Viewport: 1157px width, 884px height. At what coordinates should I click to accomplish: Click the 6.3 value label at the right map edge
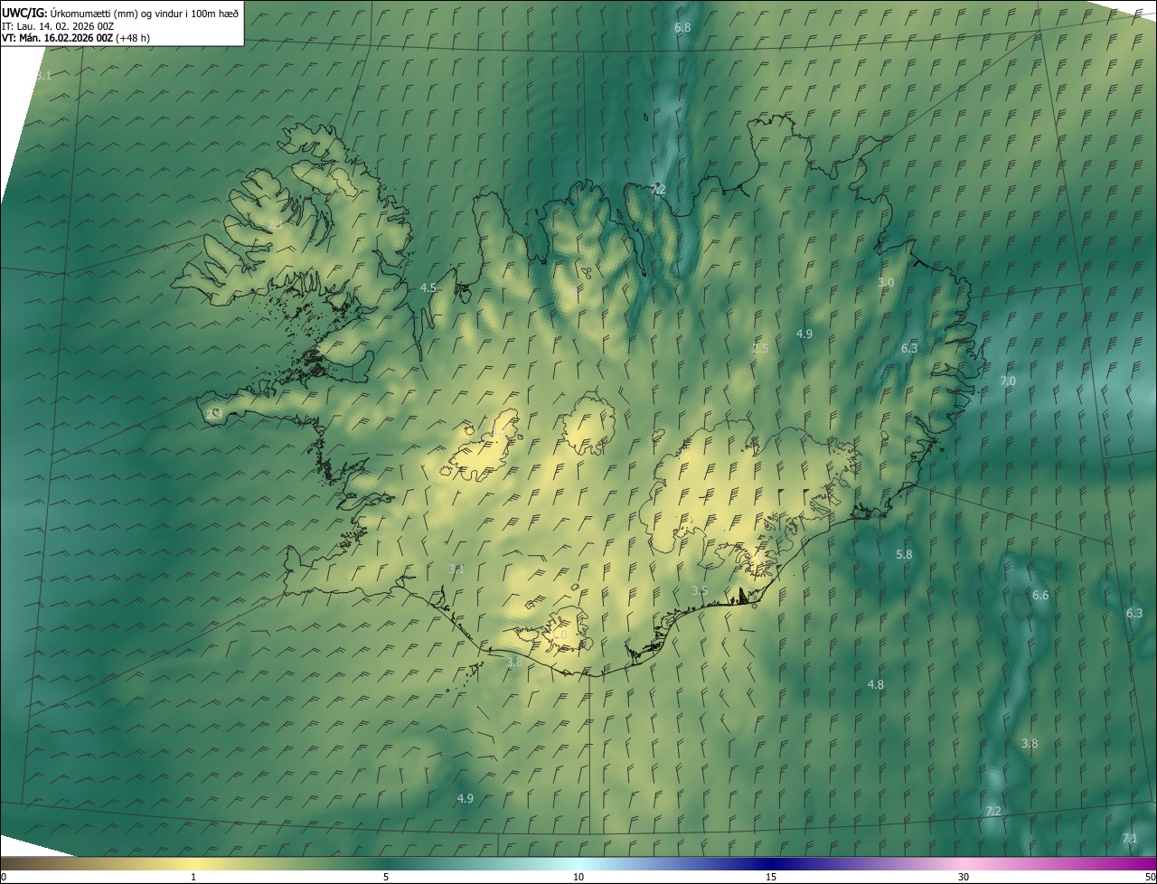click(1134, 613)
